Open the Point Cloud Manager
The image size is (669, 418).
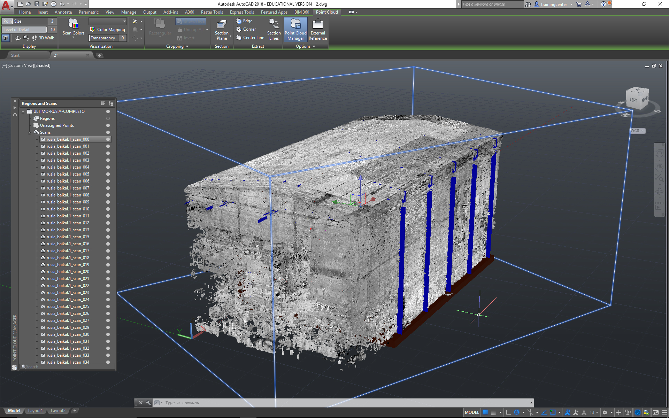click(295, 29)
